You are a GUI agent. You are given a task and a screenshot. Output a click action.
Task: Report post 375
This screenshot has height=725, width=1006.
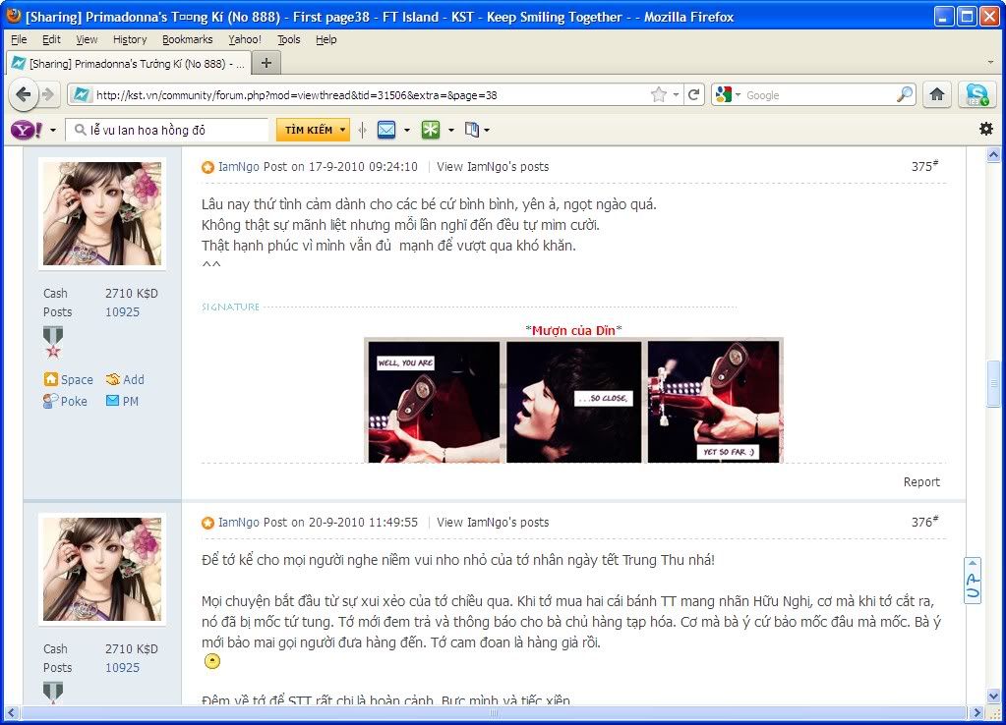(921, 482)
